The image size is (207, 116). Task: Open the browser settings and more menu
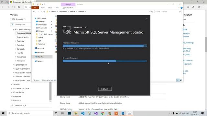(x=204, y=7)
